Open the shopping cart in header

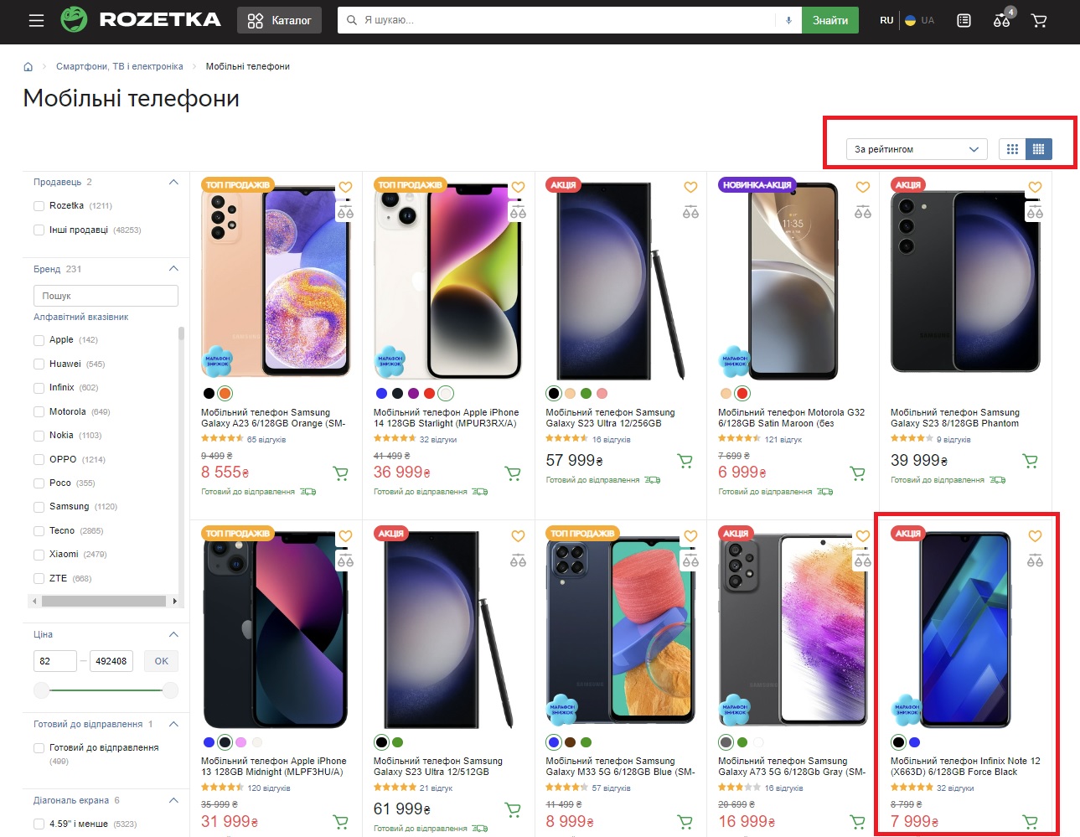1039,20
